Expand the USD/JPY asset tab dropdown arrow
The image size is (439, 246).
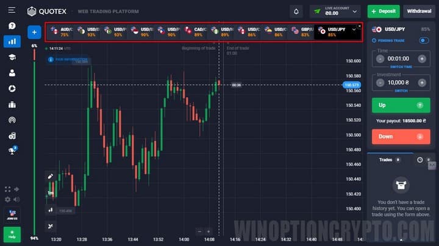tap(354, 29)
